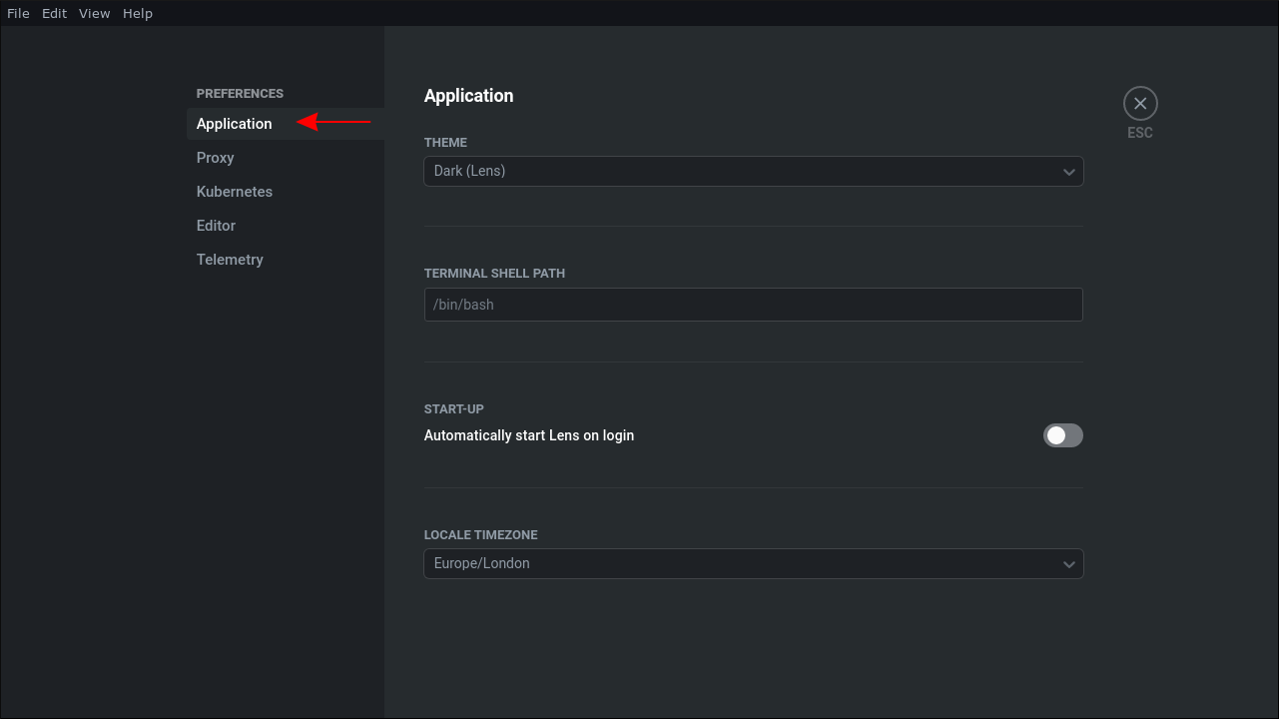This screenshot has height=719, width=1279.
Task: Select the Application preferences entry
Action: (234, 123)
